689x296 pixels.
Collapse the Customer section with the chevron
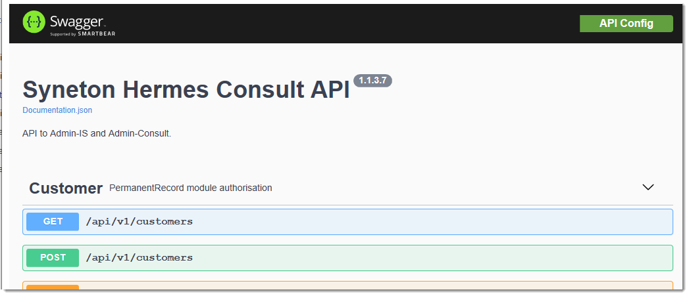pyautogui.click(x=648, y=187)
